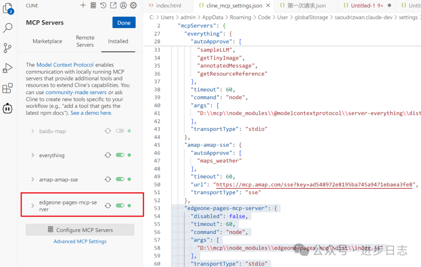Image resolution: width=421 pixels, height=267 pixels.
Task: Open the See a demo here link
Action: point(91,113)
